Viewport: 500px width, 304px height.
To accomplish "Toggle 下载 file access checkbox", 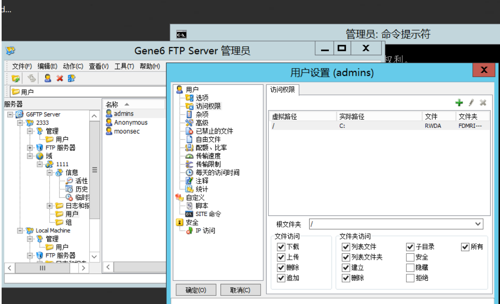I will (x=281, y=247).
